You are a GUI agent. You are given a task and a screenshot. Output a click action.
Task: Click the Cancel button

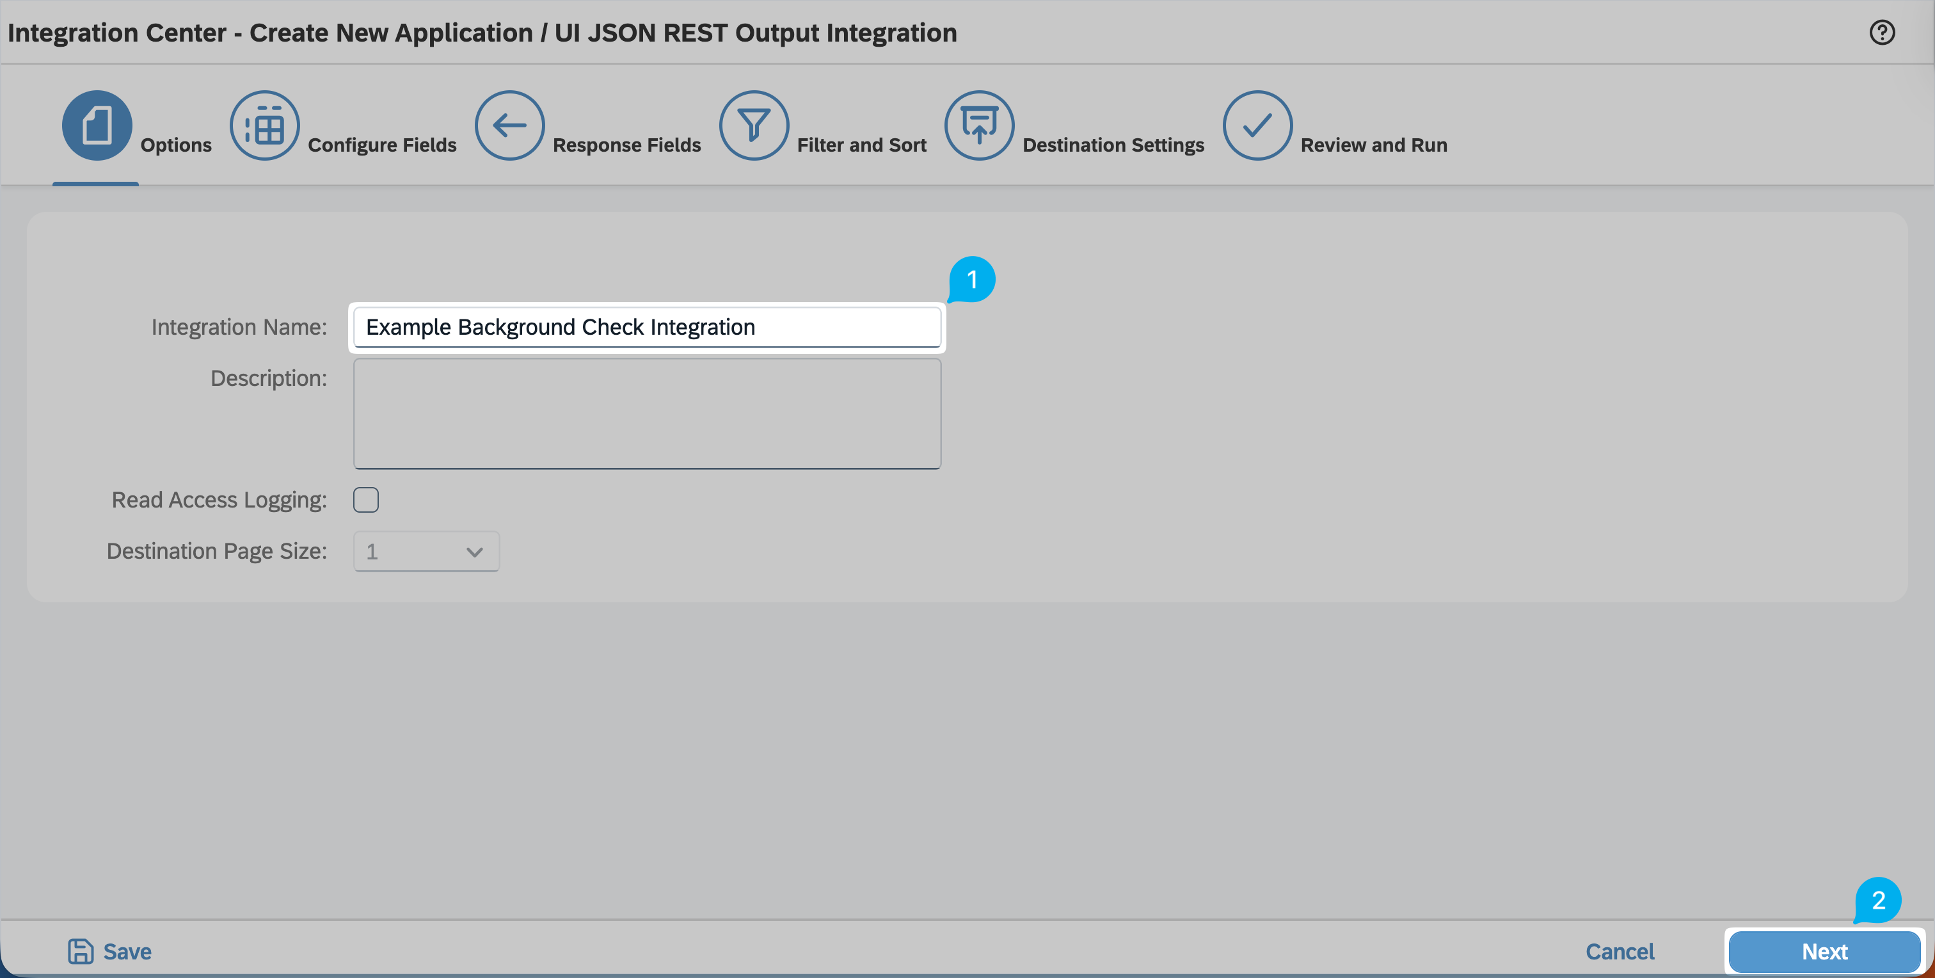point(1620,951)
